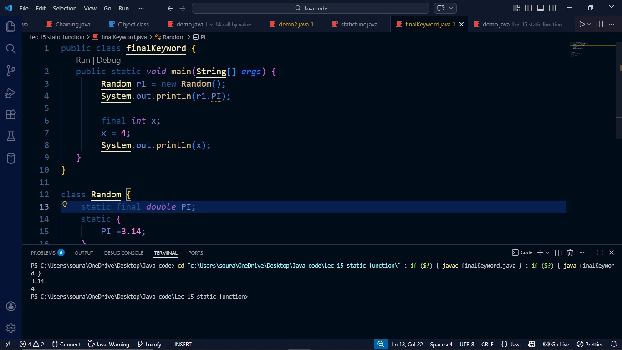Open Source Control view
The height and width of the screenshot is (350, 622).
tap(11, 71)
